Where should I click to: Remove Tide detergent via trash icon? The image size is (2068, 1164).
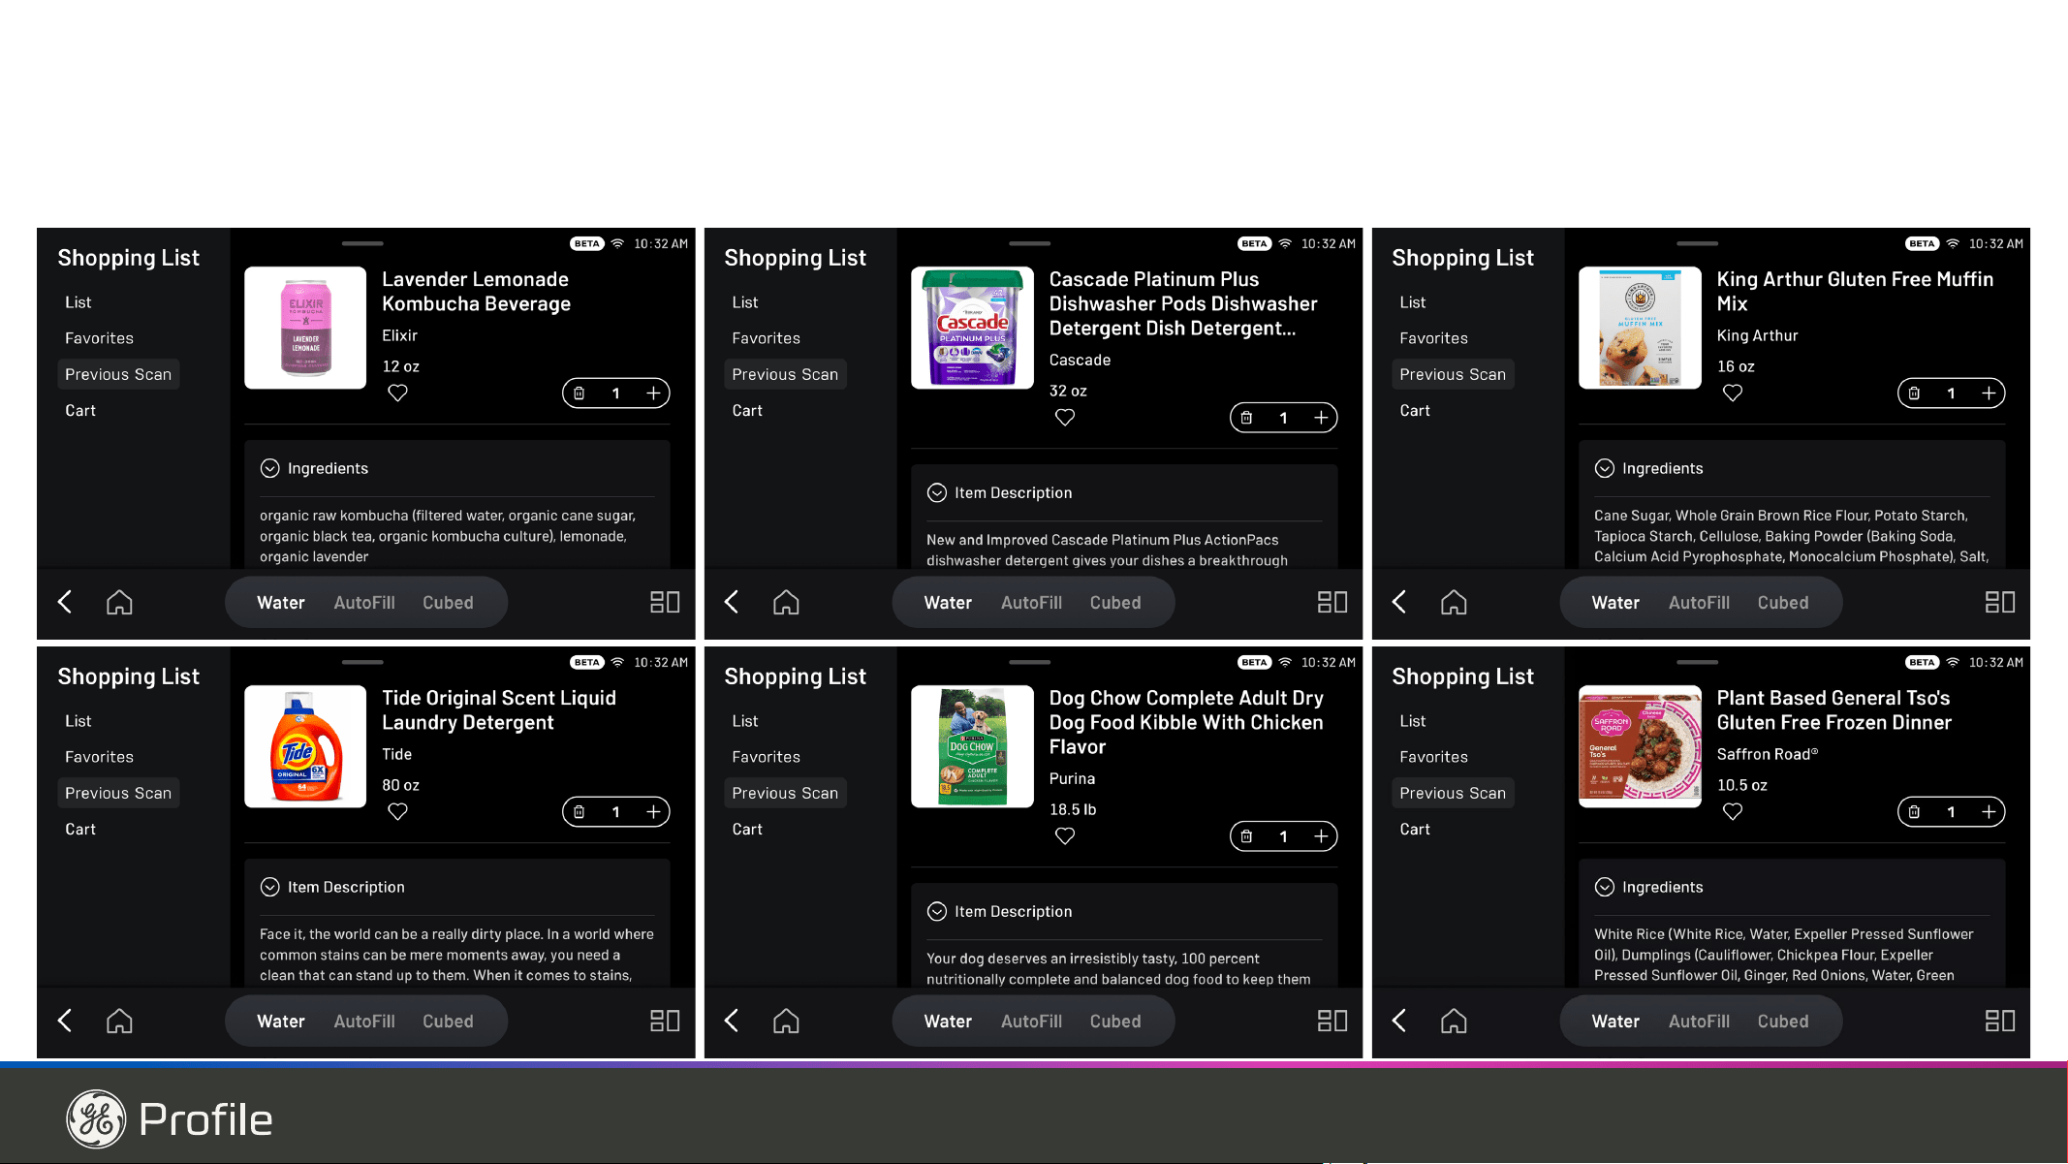tap(580, 811)
